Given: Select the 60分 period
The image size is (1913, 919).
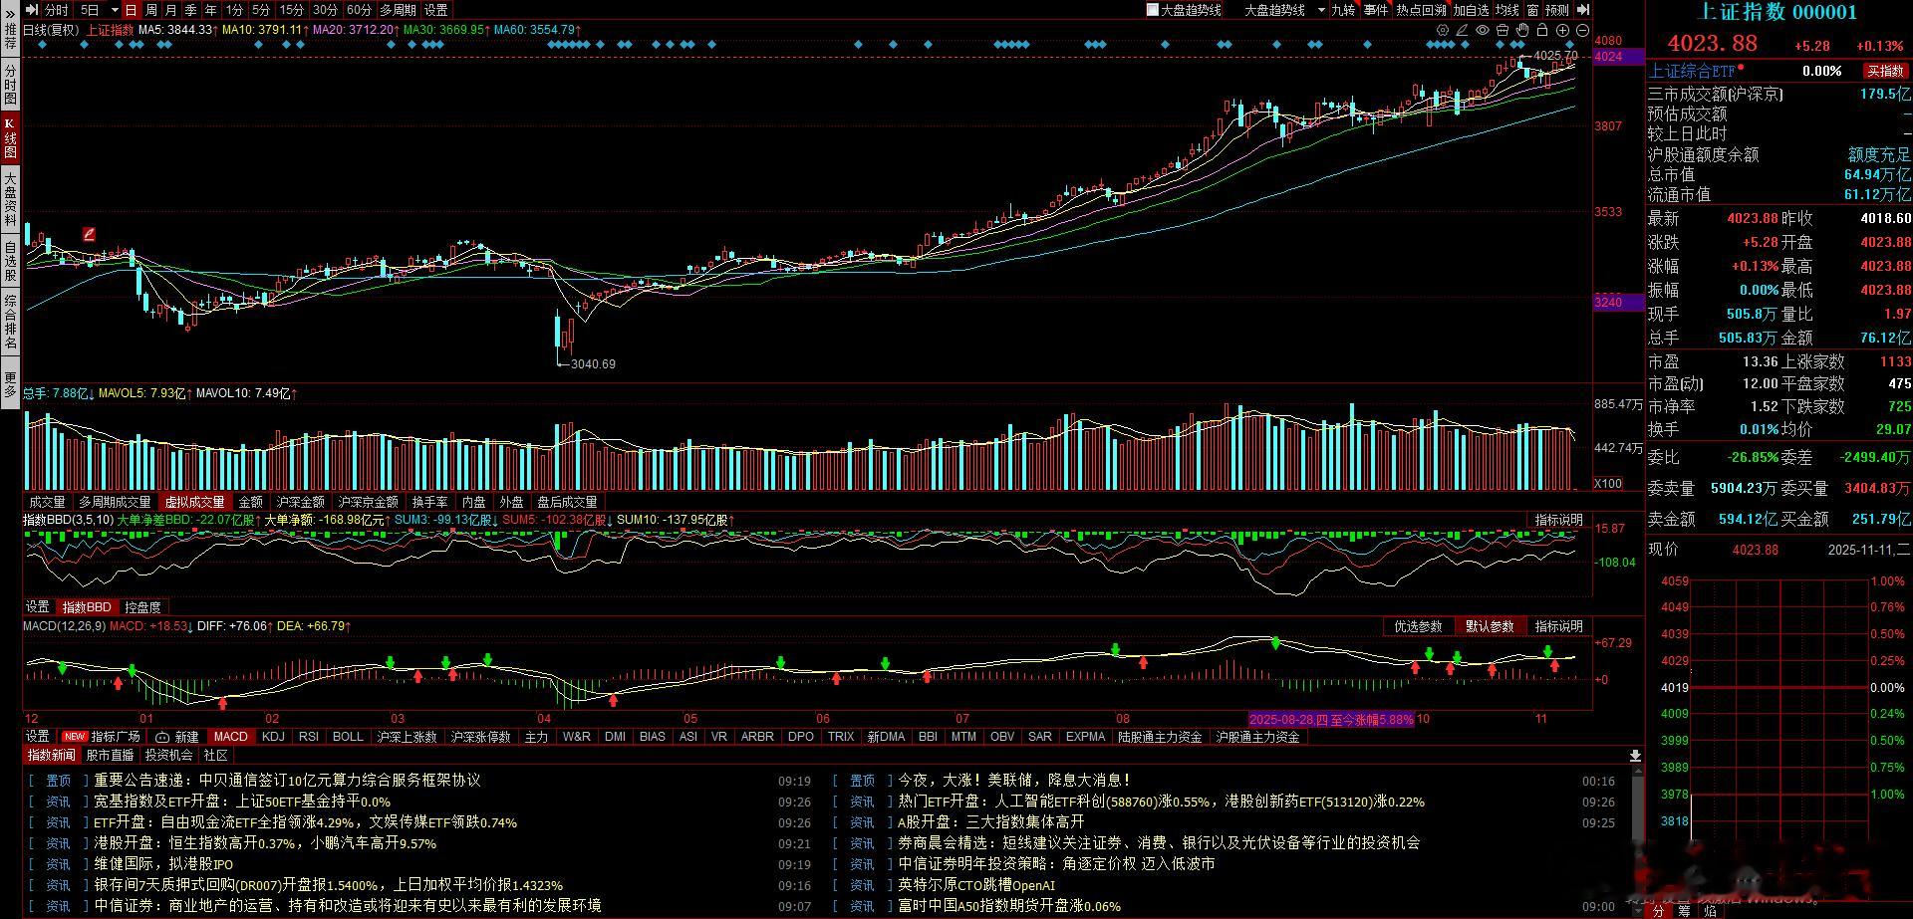Looking at the screenshot, I should 359,10.
